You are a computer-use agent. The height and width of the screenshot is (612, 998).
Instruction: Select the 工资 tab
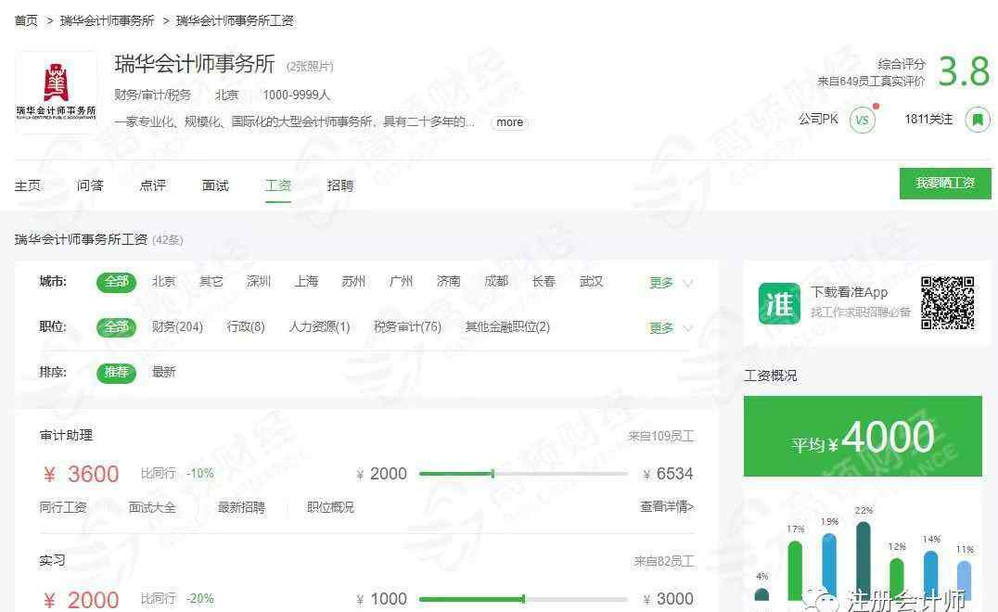[278, 185]
